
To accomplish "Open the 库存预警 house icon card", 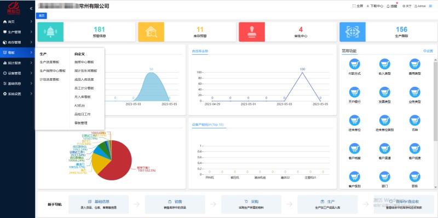I will coord(151,32).
